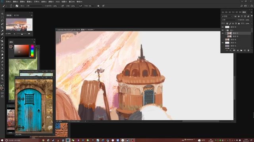Open smoothing options gear icon

[98, 6]
